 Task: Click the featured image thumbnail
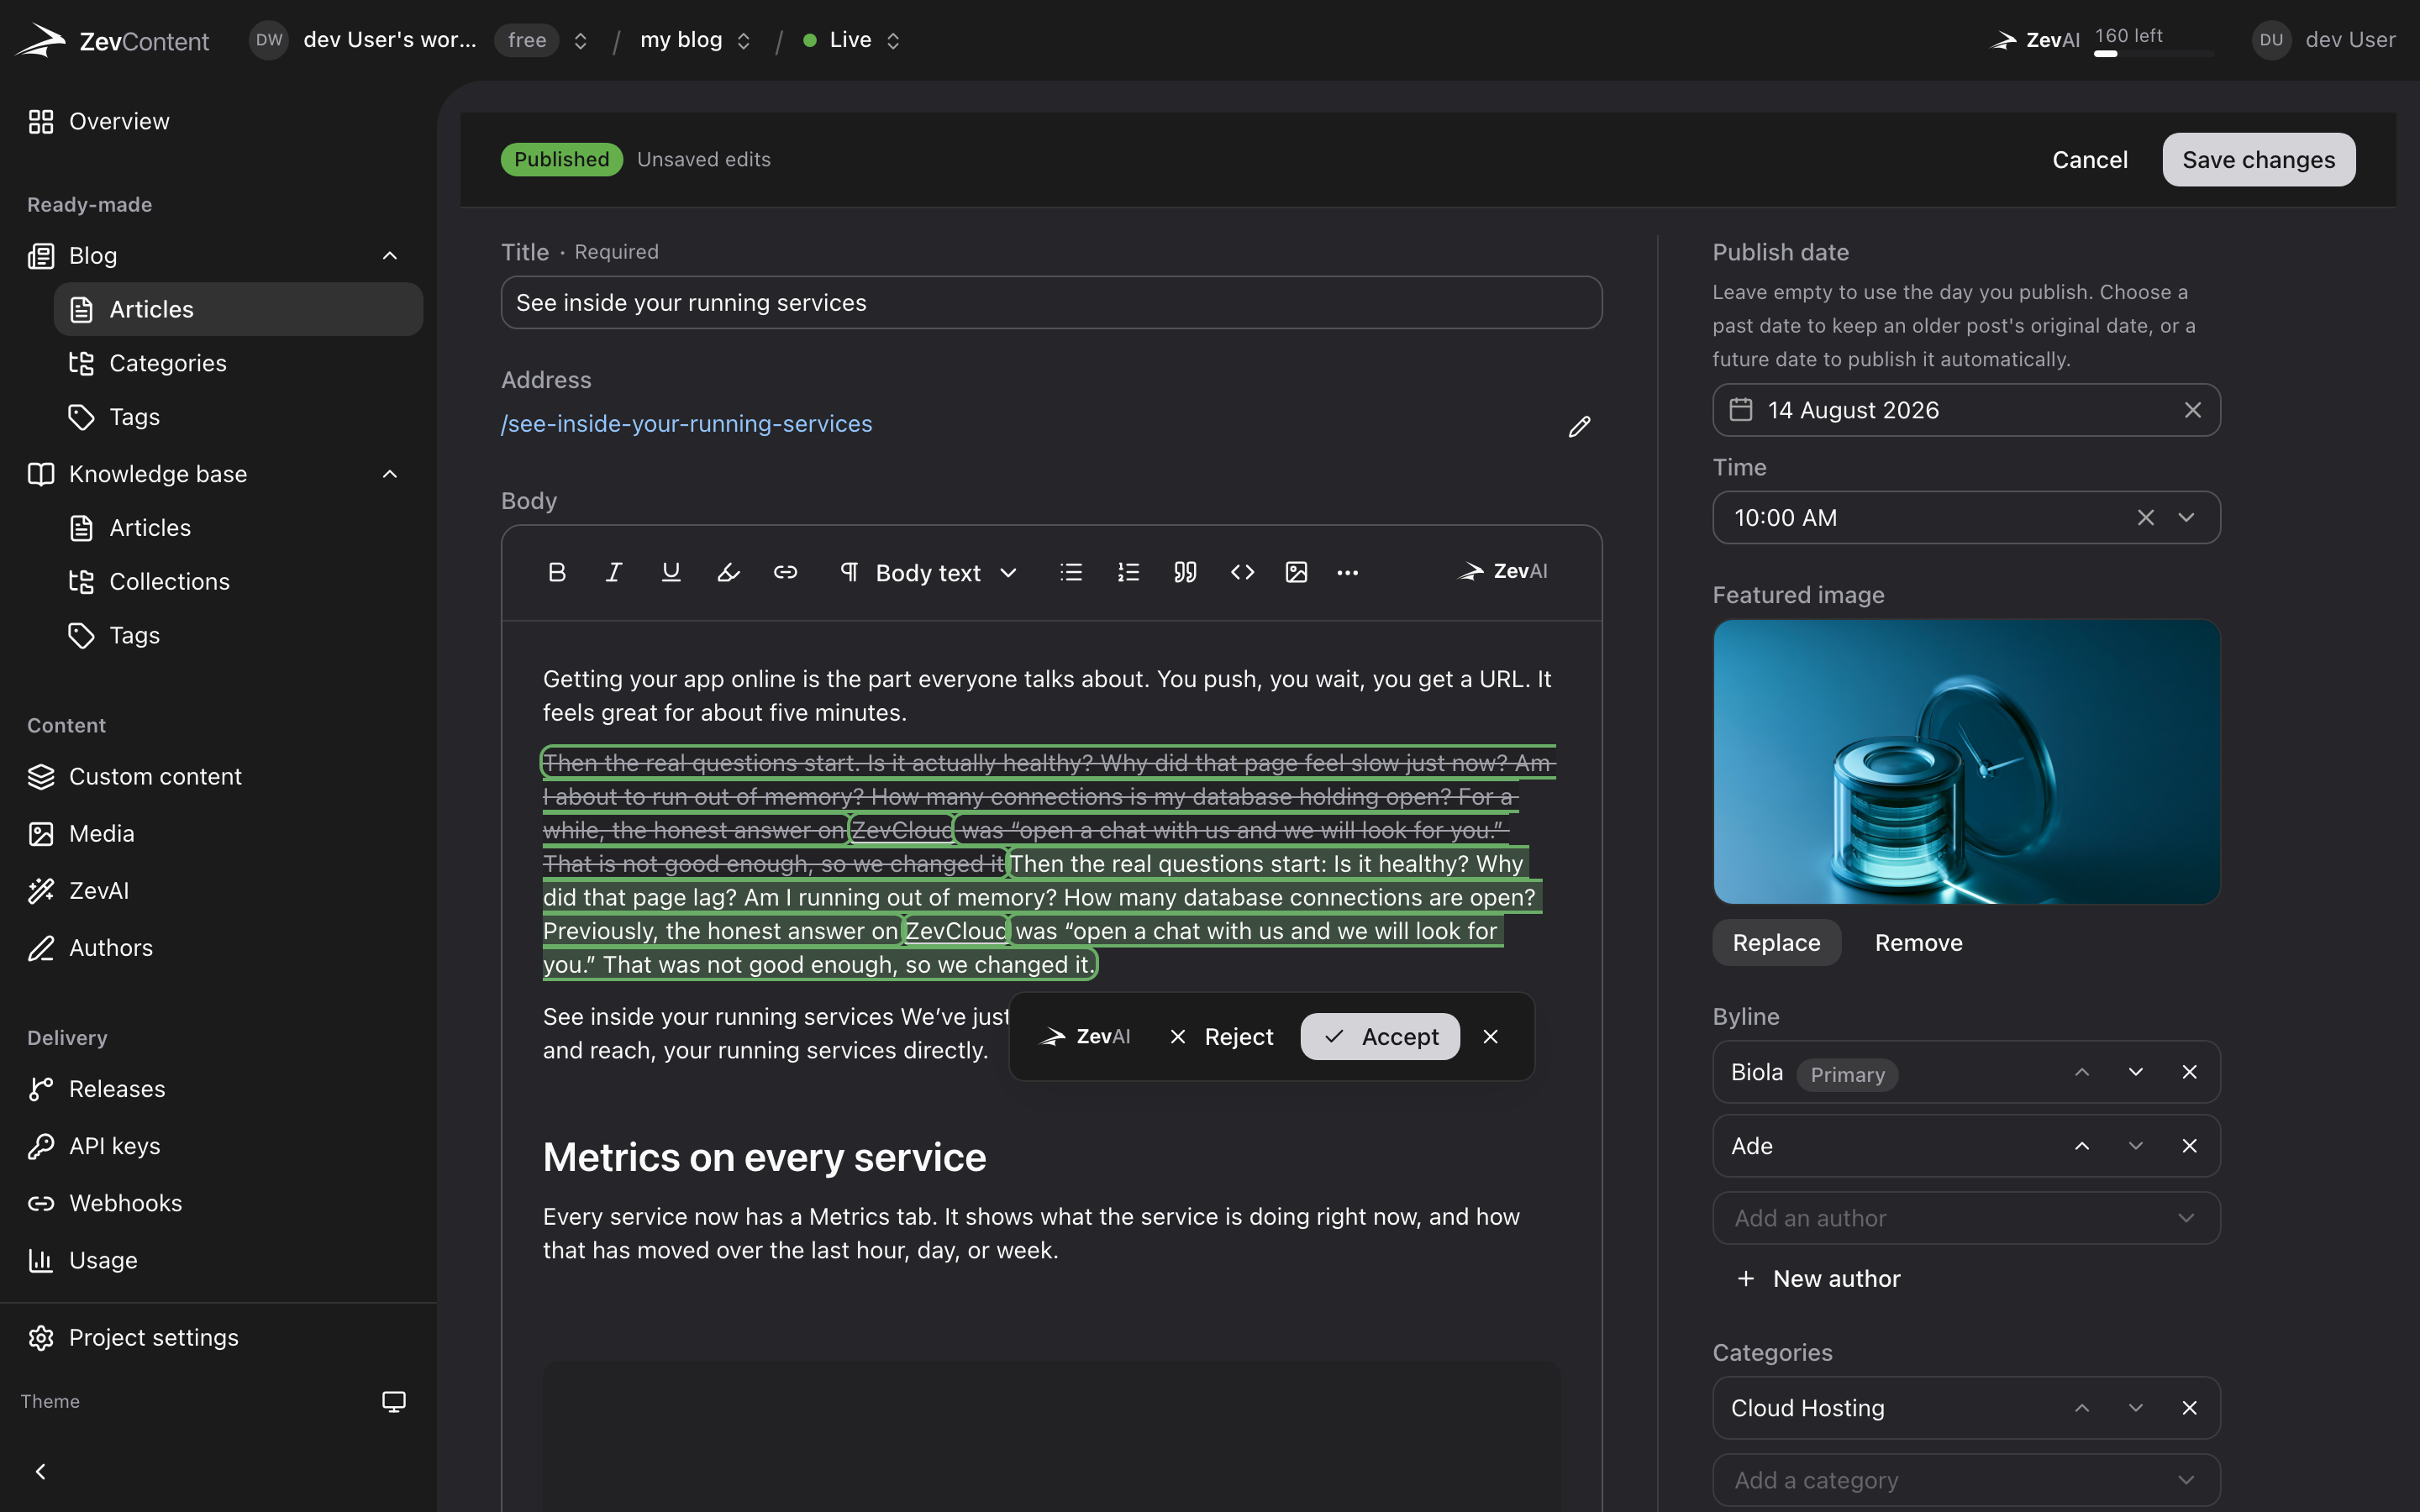click(x=1966, y=762)
